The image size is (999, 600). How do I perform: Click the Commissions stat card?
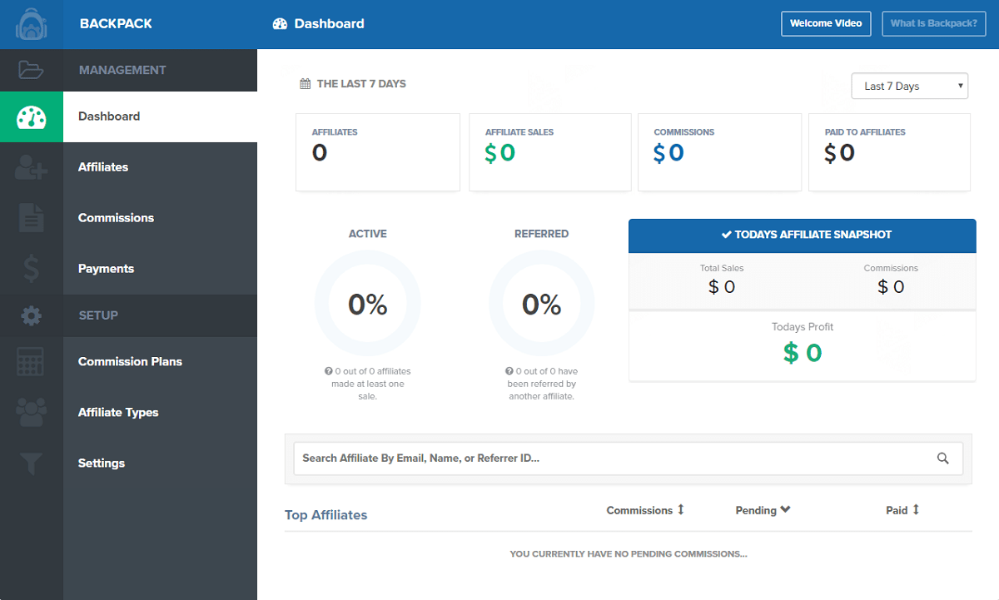[x=719, y=152]
